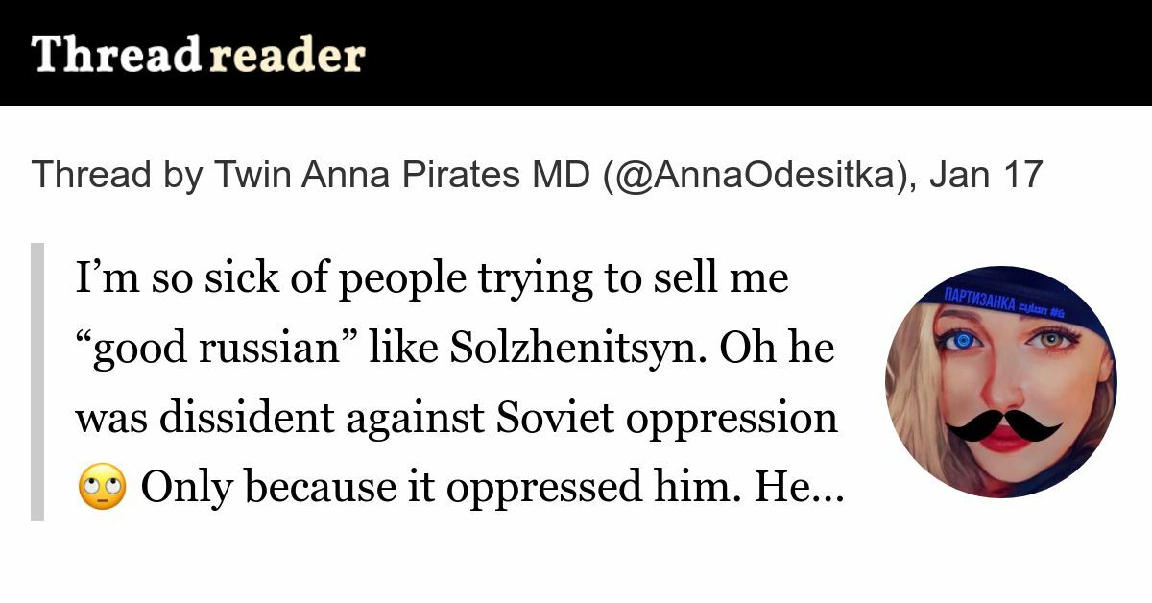Click the black mustache on the avatar
The width and height of the screenshot is (1152, 603).
(x=1003, y=424)
